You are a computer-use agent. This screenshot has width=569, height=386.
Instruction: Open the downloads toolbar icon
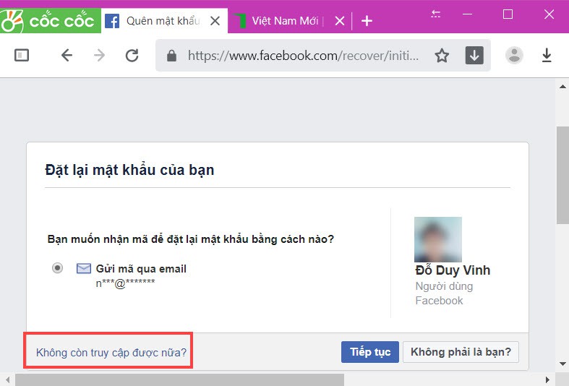(x=547, y=55)
